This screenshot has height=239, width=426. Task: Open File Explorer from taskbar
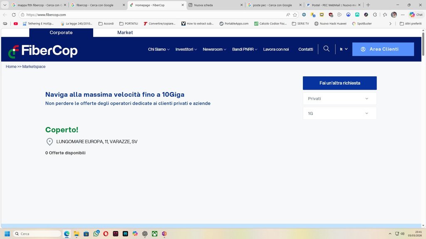[77, 234]
